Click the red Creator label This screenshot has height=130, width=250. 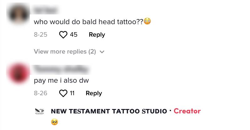pos(187,111)
